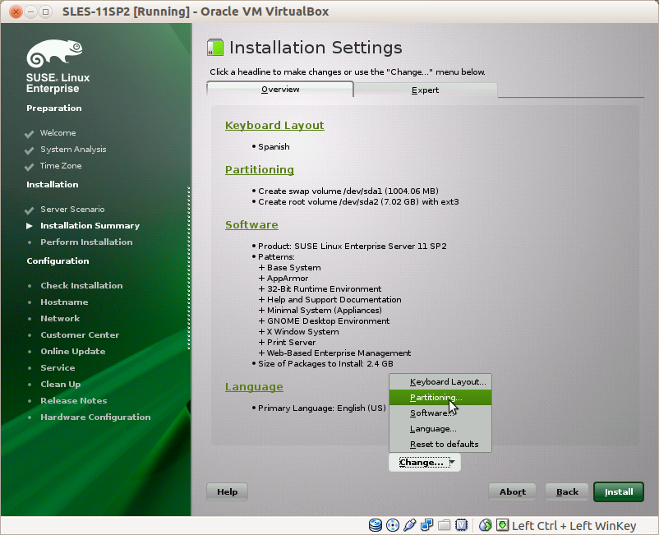This screenshot has height=535, width=659.
Task: Switch to the Overview tab
Action: click(x=280, y=89)
